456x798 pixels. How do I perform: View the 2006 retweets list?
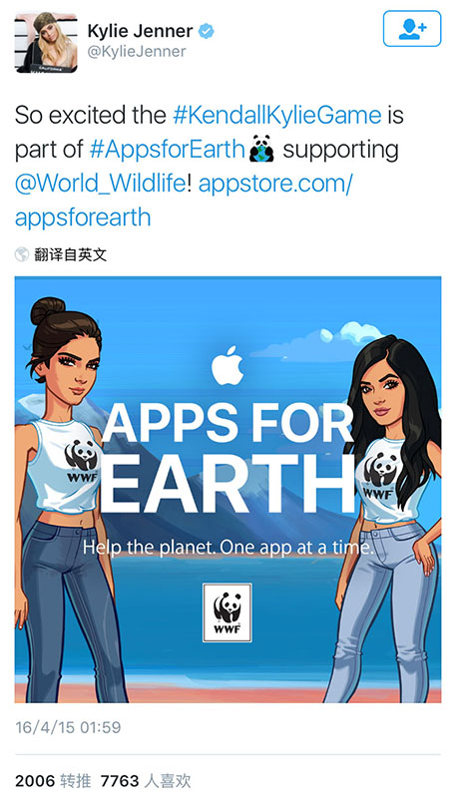click(x=54, y=781)
